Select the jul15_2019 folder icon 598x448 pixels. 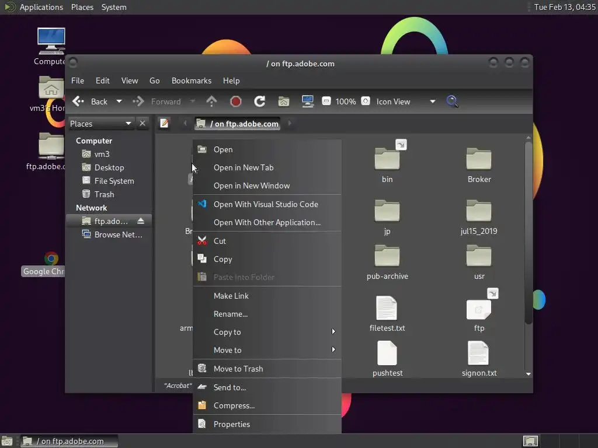[x=479, y=210]
